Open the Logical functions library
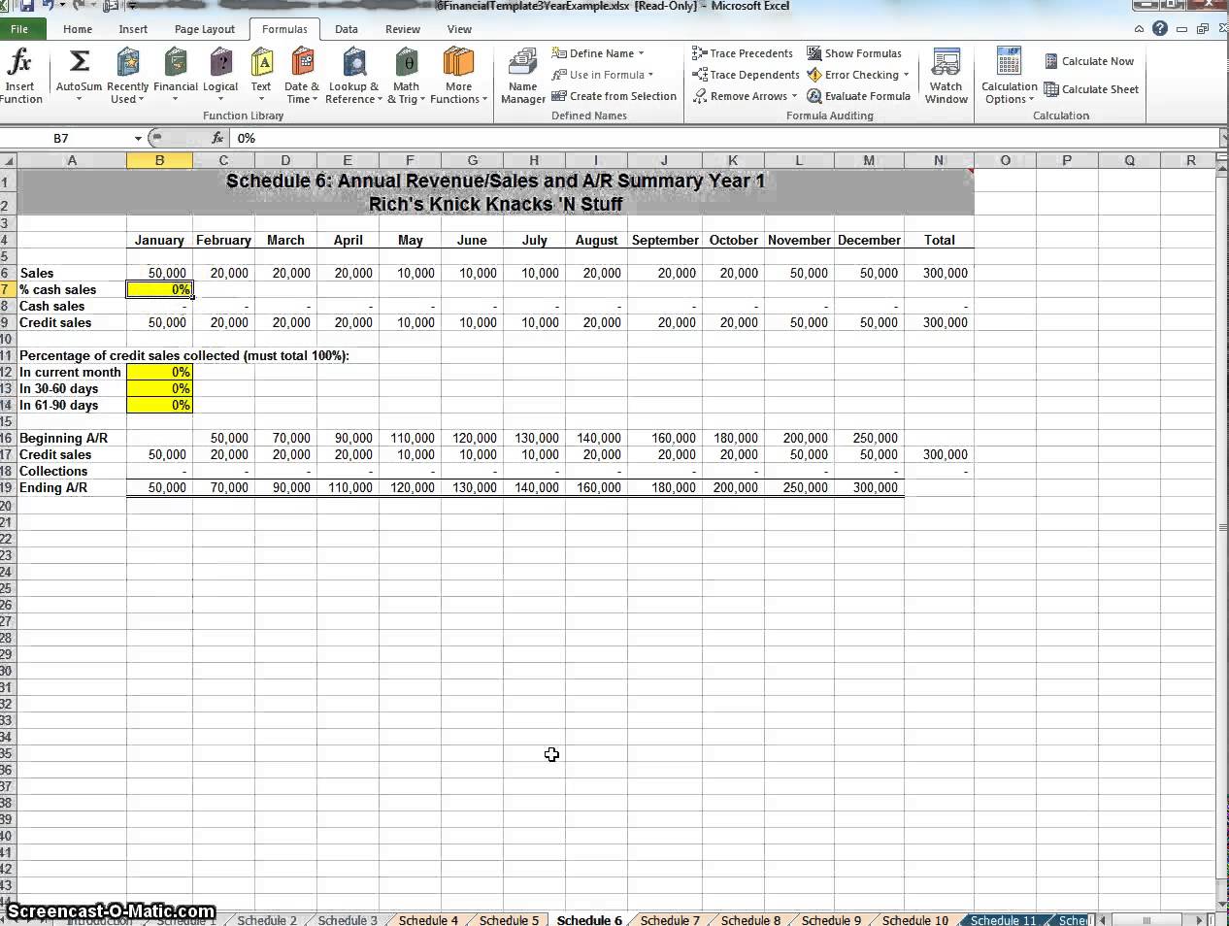1229x926 pixels. tap(220, 64)
